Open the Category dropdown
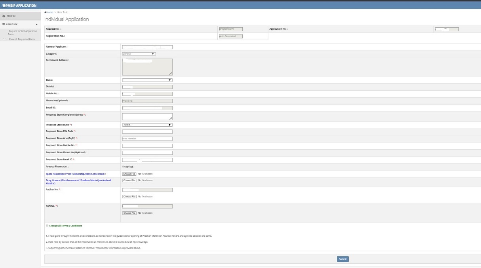 (x=139, y=53)
